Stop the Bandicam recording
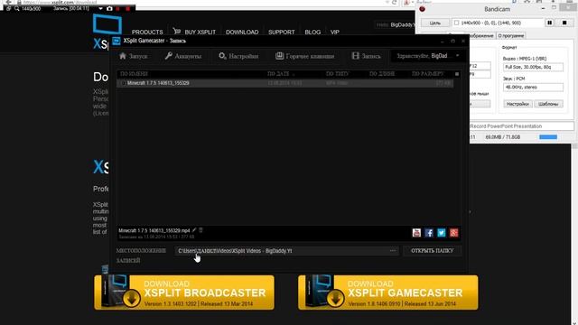The image size is (578, 325). 564,23
